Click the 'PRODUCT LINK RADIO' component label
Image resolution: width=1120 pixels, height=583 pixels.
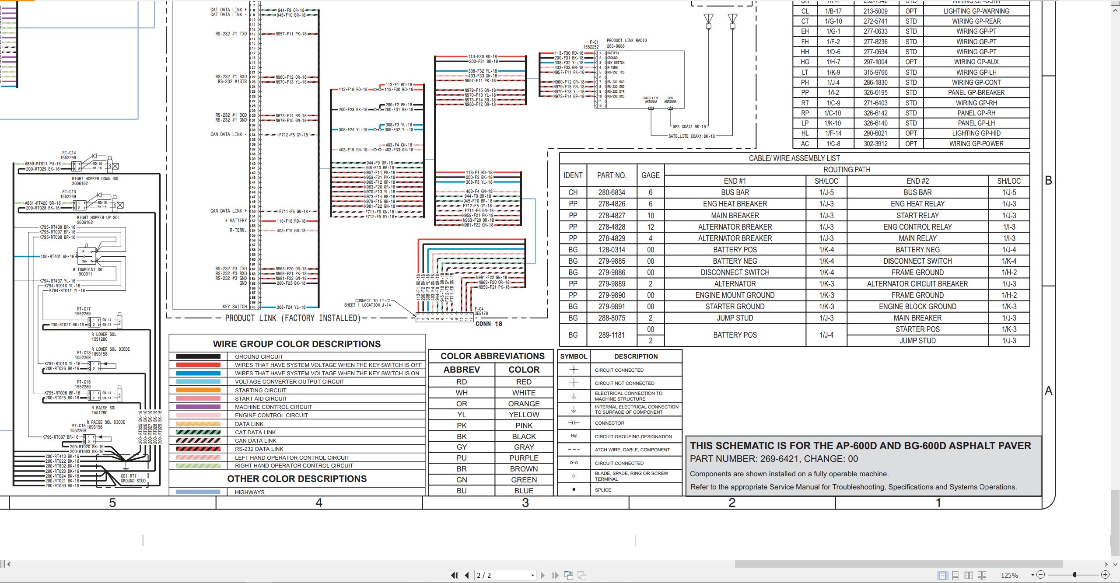point(626,41)
